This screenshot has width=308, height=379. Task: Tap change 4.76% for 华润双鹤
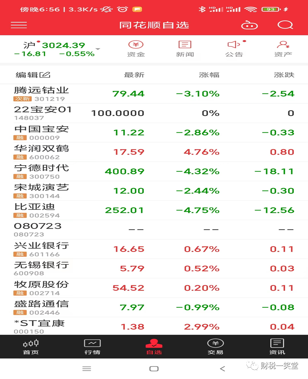click(202, 152)
